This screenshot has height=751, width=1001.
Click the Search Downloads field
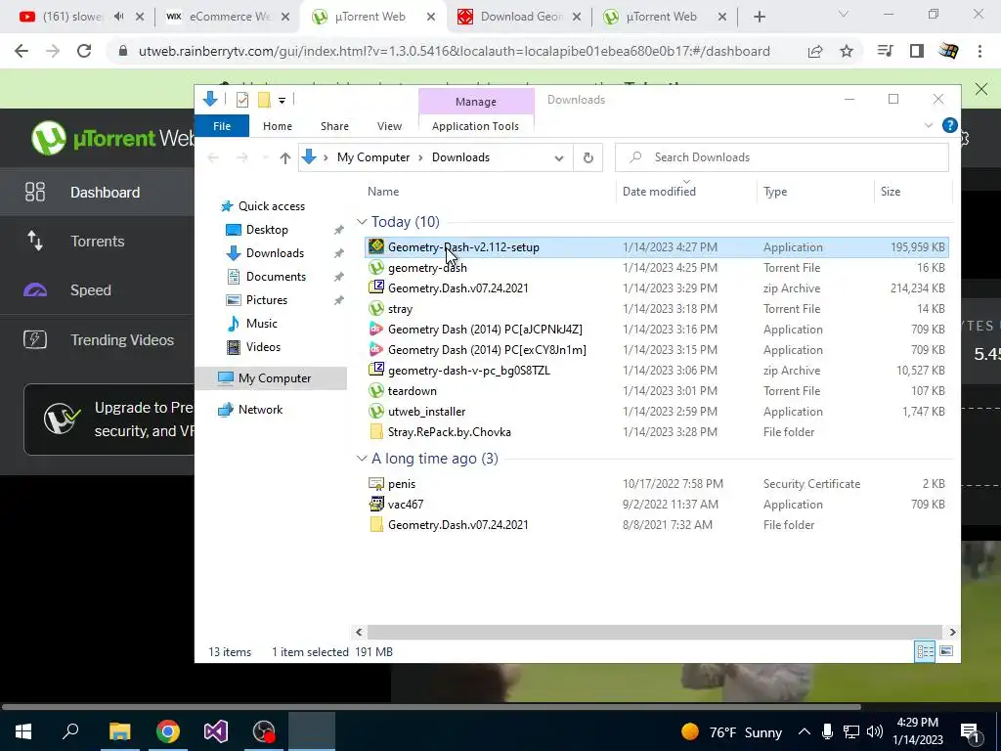pyautogui.click(x=782, y=157)
